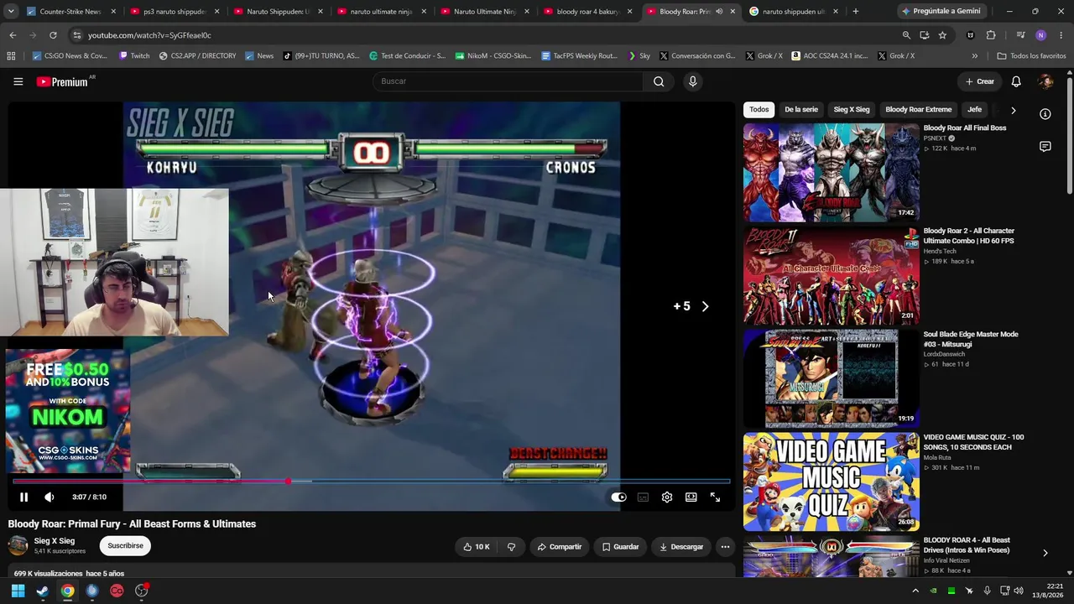The image size is (1074, 604).
Task: Switch to the Counter-Strike News tab
Action: [70, 12]
